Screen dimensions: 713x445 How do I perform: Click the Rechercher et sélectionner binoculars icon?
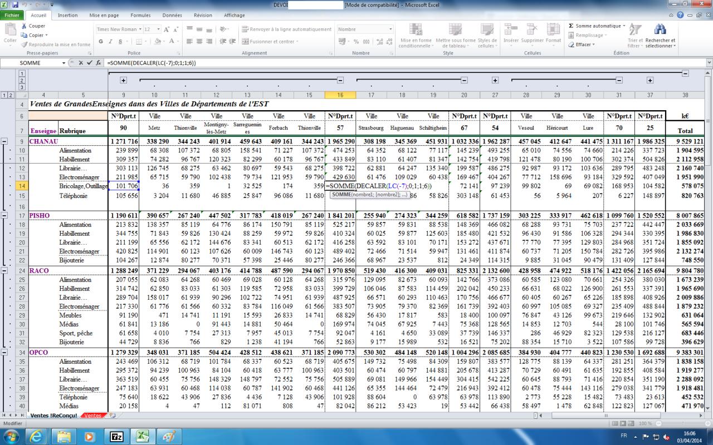click(x=660, y=30)
